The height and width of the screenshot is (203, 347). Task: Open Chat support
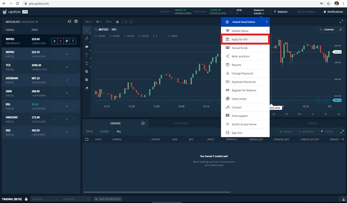click(x=245, y=116)
